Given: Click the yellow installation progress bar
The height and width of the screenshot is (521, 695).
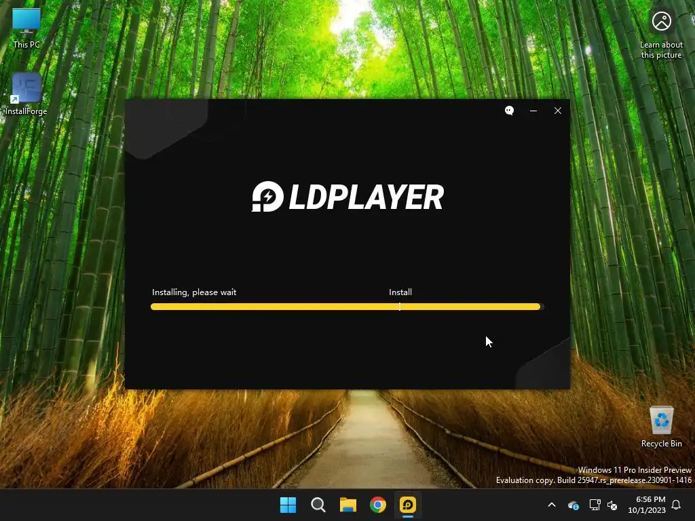Looking at the screenshot, I should 347,307.
